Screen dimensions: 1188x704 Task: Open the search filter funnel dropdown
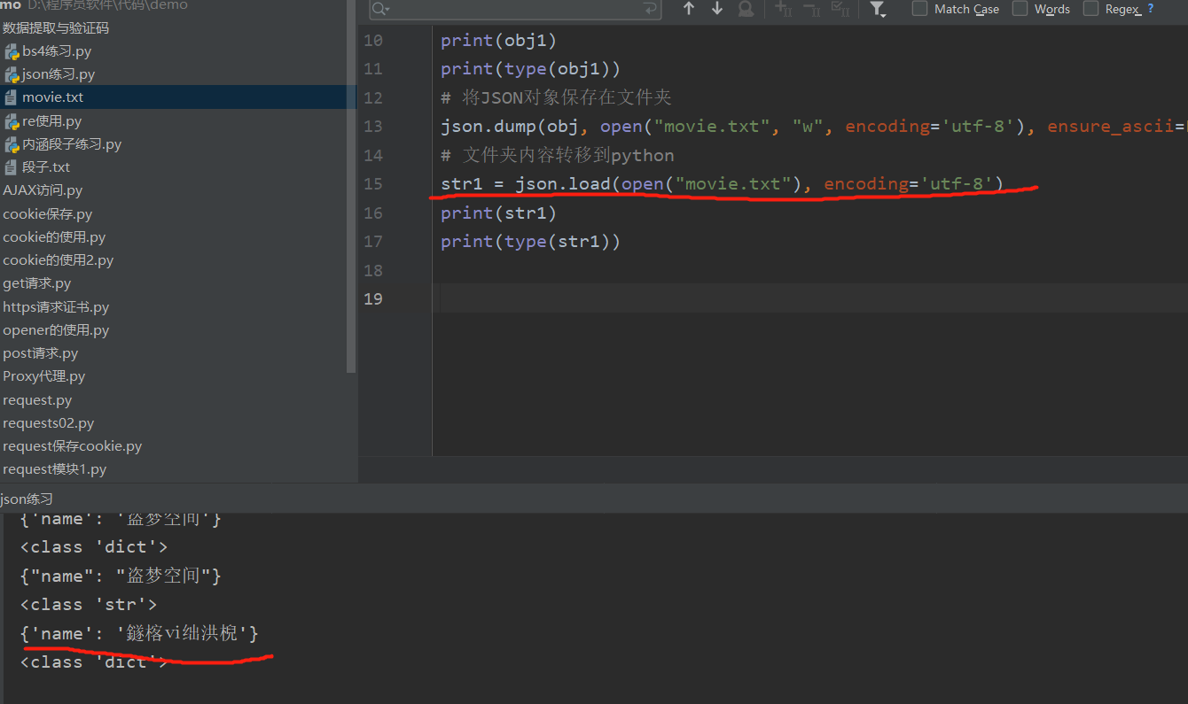pyautogui.click(x=878, y=9)
